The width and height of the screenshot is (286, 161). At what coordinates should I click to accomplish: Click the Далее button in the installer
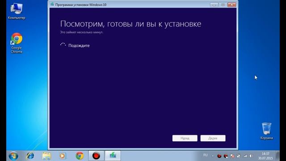213,138
